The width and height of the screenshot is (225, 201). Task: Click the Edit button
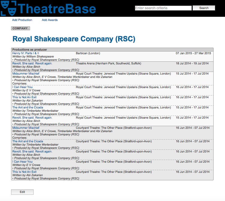tap(22, 192)
